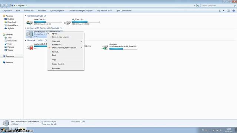Select the DVD RW Drive icon
This screenshot has height=133, width=237.
[x=30, y=34]
